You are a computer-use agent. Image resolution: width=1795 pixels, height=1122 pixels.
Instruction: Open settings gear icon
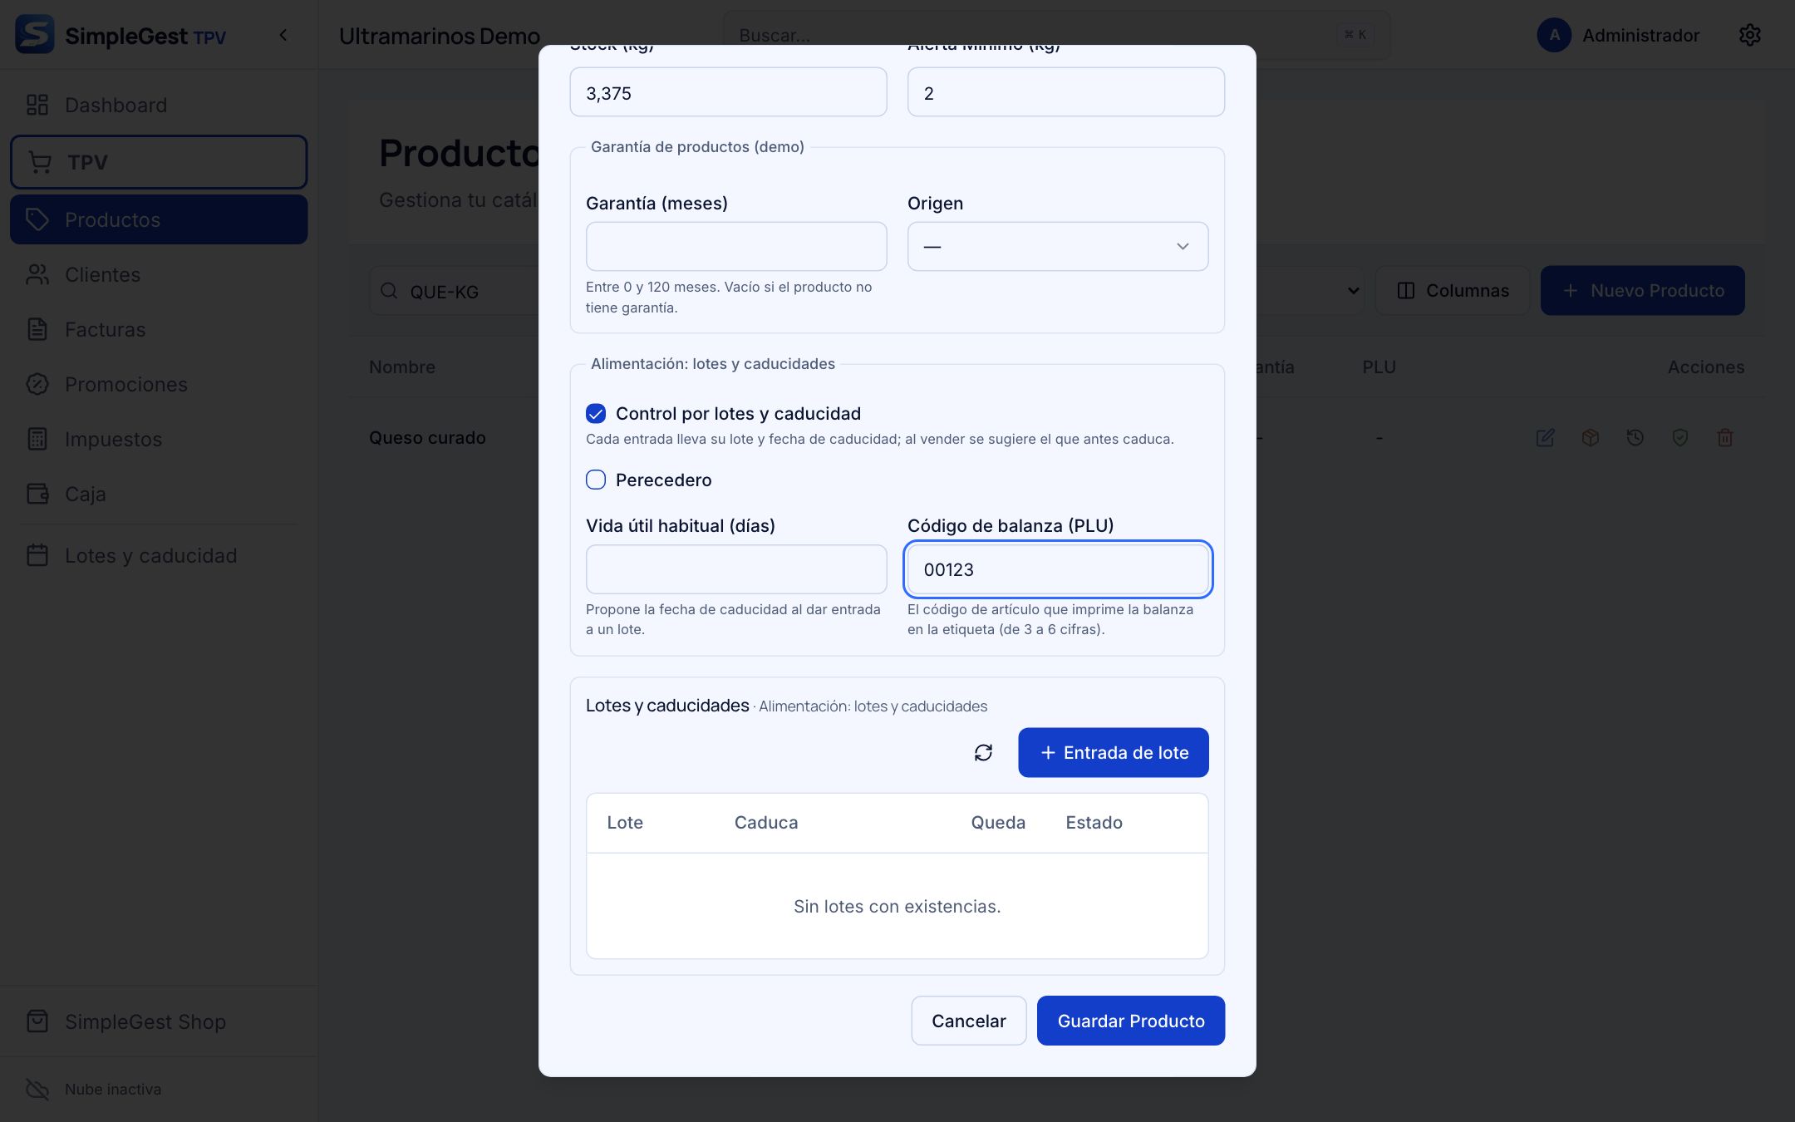point(1749,35)
